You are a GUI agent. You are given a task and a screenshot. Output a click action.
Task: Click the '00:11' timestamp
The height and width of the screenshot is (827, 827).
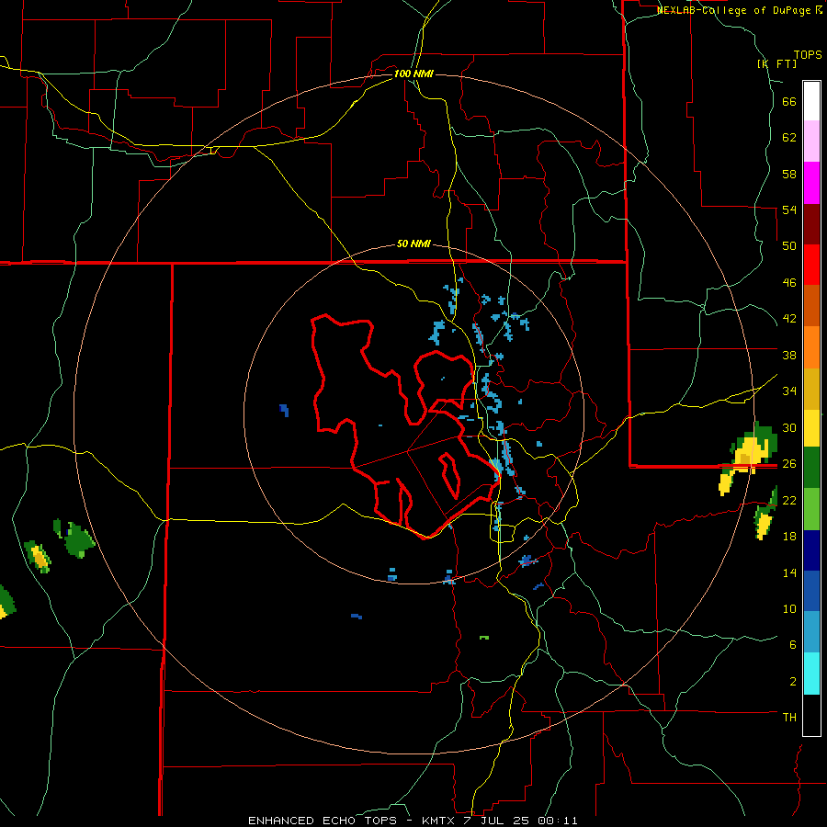(558, 821)
